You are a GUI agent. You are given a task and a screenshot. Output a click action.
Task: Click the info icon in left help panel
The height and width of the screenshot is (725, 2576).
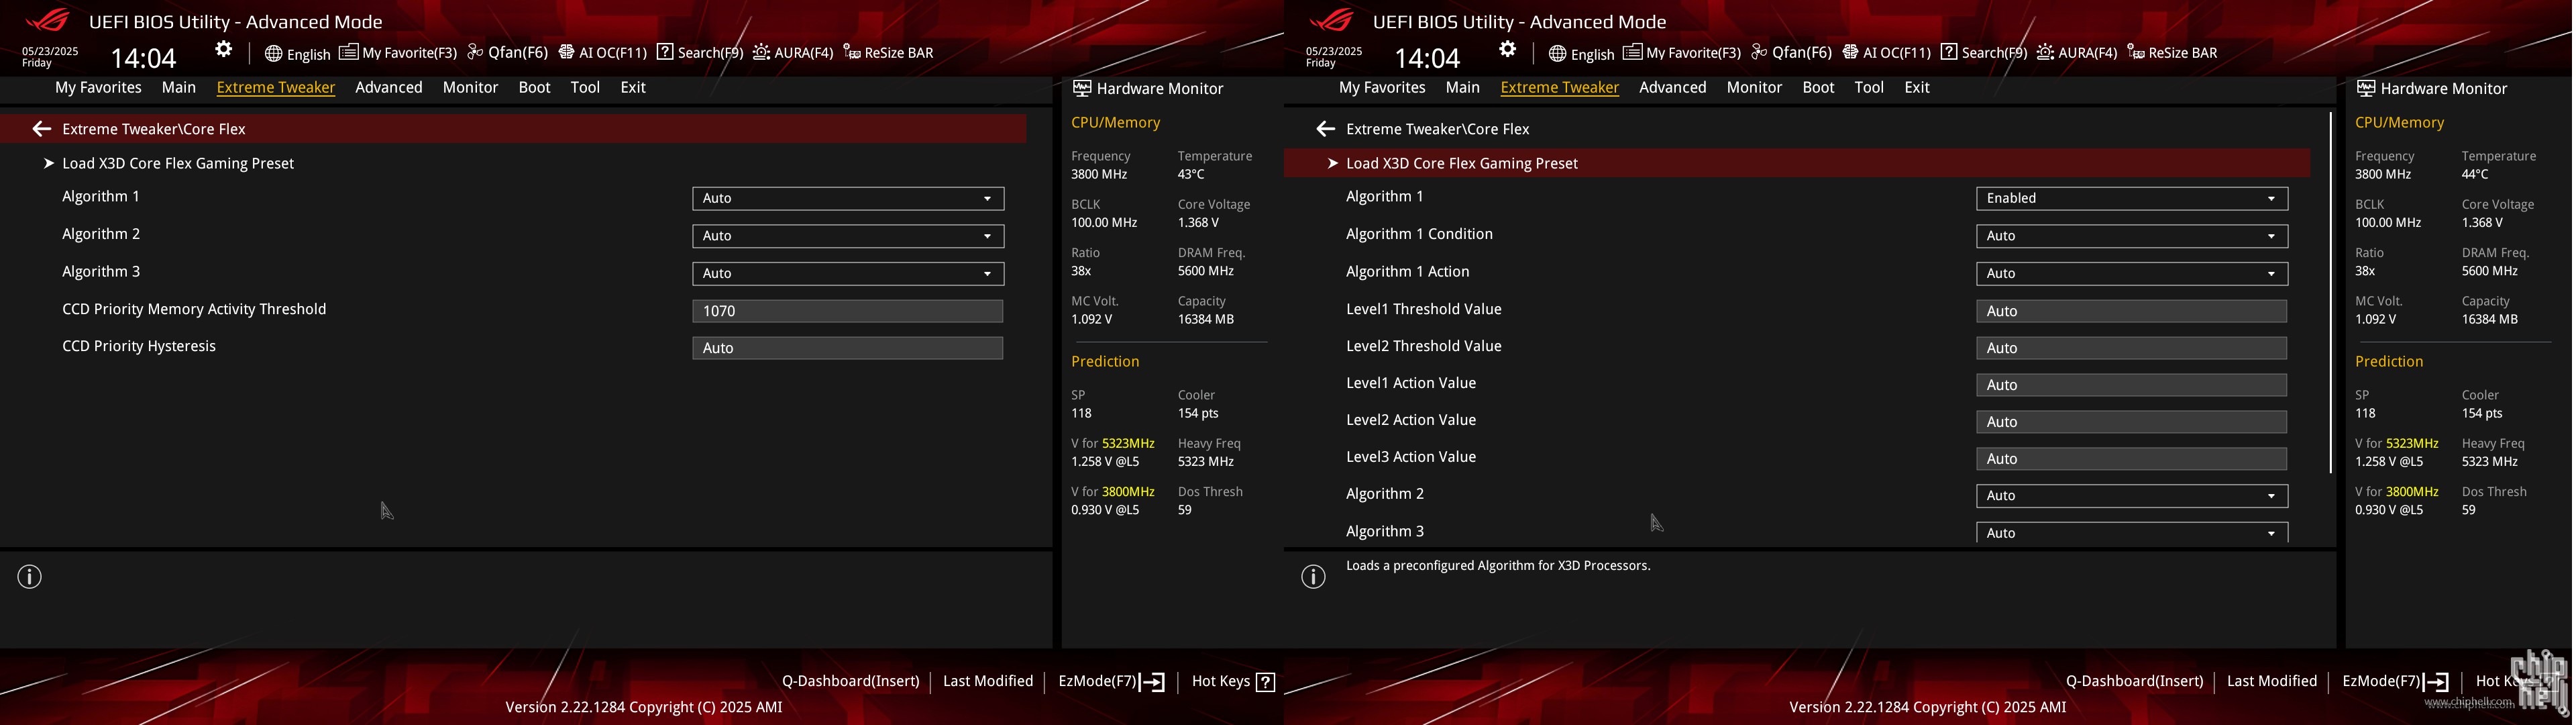tap(30, 577)
